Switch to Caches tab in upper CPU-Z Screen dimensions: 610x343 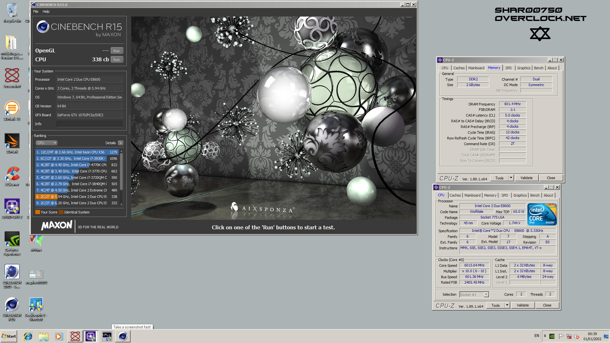click(459, 68)
